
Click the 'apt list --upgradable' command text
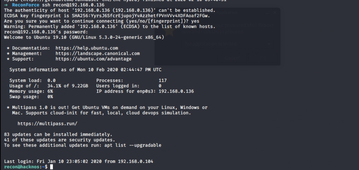(x=133, y=145)
